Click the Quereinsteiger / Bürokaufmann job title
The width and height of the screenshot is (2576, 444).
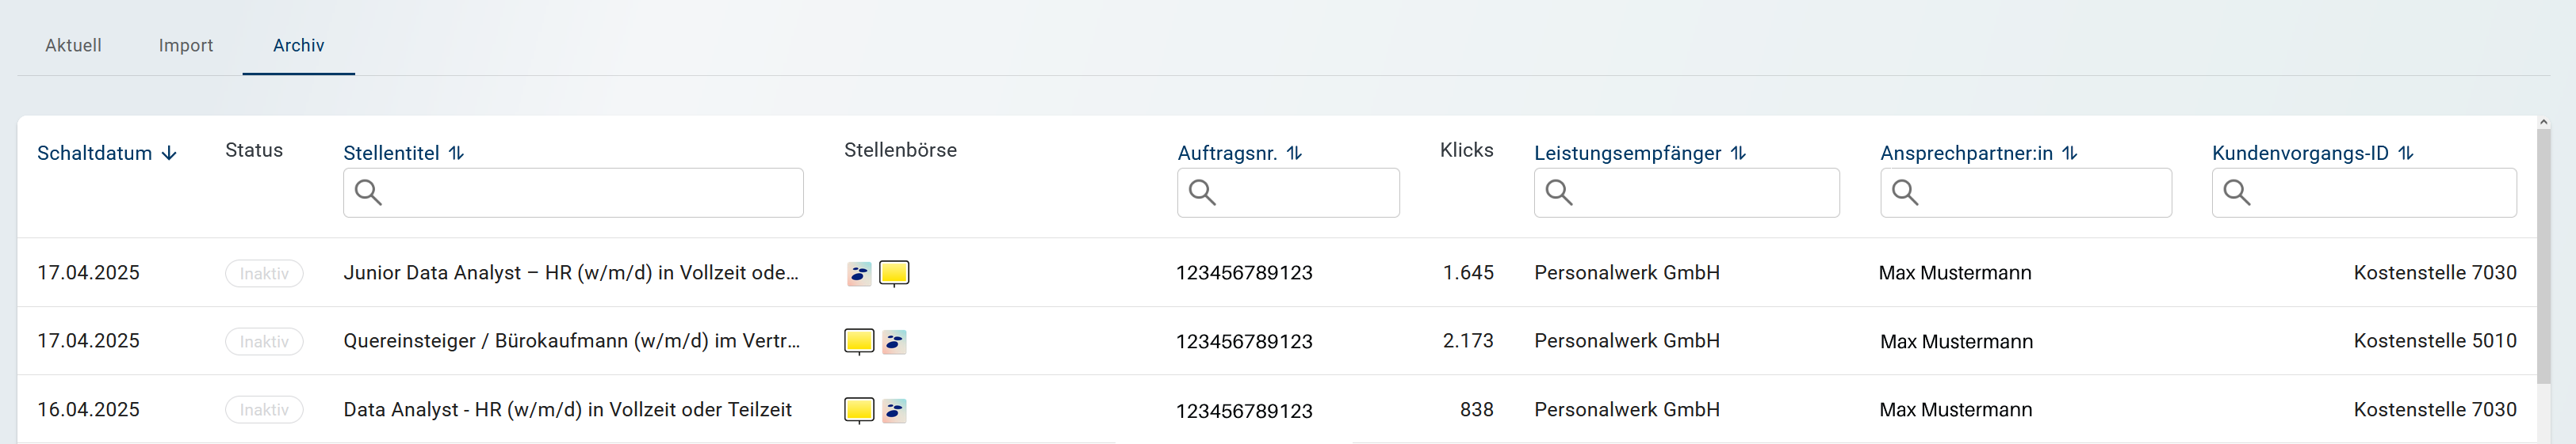point(570,341)
